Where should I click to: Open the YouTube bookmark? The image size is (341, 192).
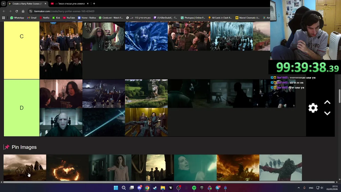point(69,18)
